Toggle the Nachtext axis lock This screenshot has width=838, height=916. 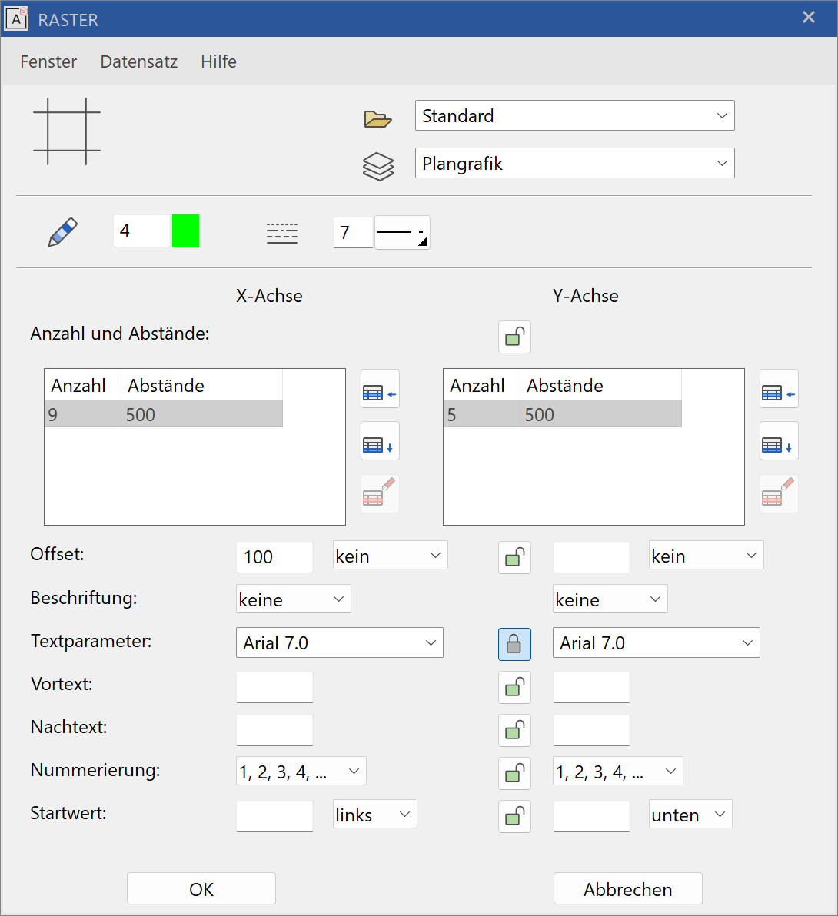point(515,730)
